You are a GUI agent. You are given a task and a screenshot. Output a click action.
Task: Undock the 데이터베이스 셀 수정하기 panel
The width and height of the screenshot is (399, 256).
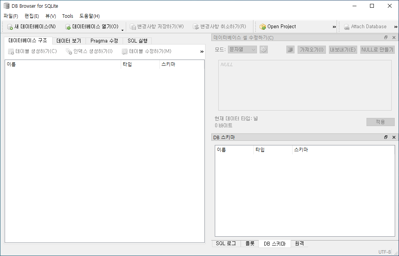coord(386,38)
